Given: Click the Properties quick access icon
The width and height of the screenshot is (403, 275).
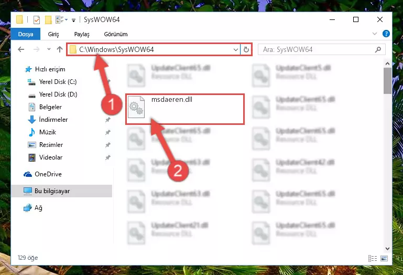Looking at the screenshot, I should (37, 20).
